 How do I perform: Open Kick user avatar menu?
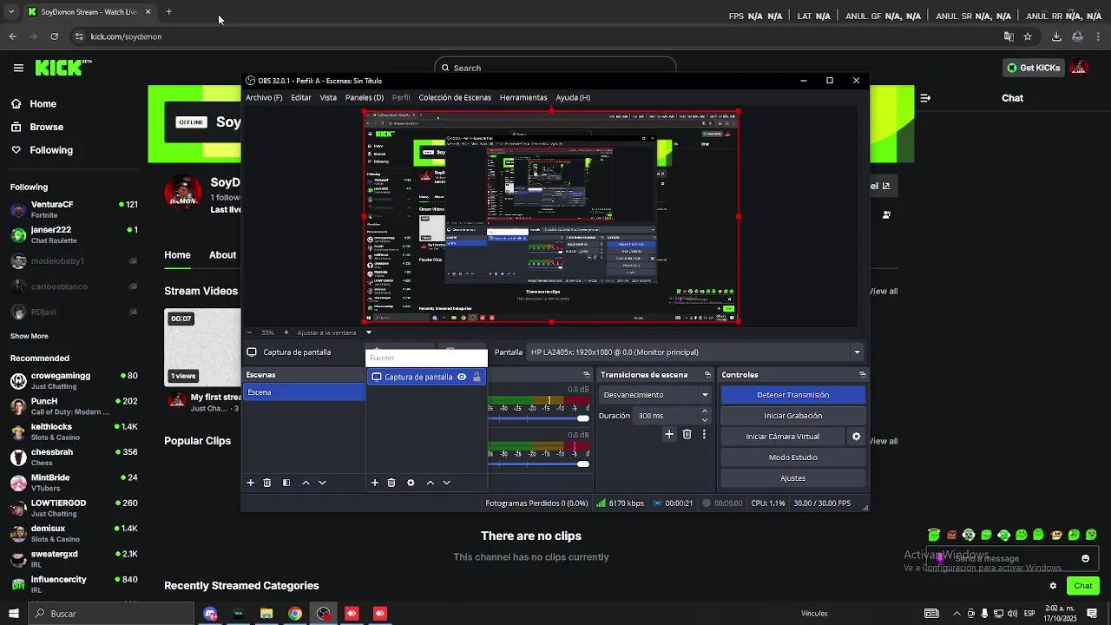coord(1079,68)
